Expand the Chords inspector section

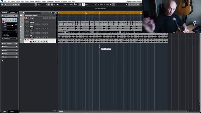coord(9,47)
